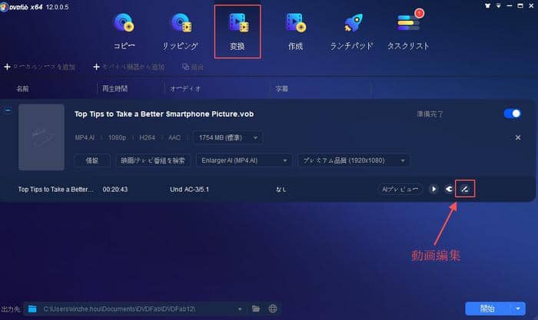The image size is (538, 320).
Task: Remove the task with the X icon
Action: click(518, 137)
